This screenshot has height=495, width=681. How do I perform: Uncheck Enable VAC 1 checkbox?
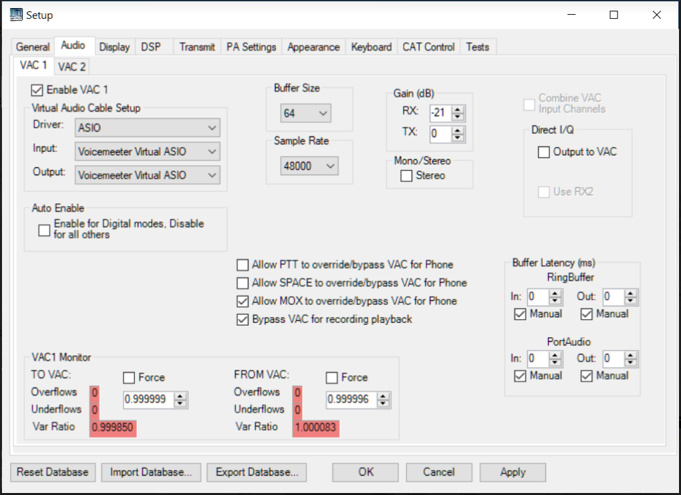37,89
